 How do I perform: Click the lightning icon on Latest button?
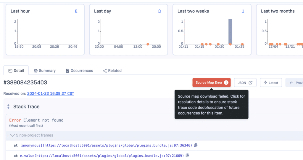click(x=265, y=83)
